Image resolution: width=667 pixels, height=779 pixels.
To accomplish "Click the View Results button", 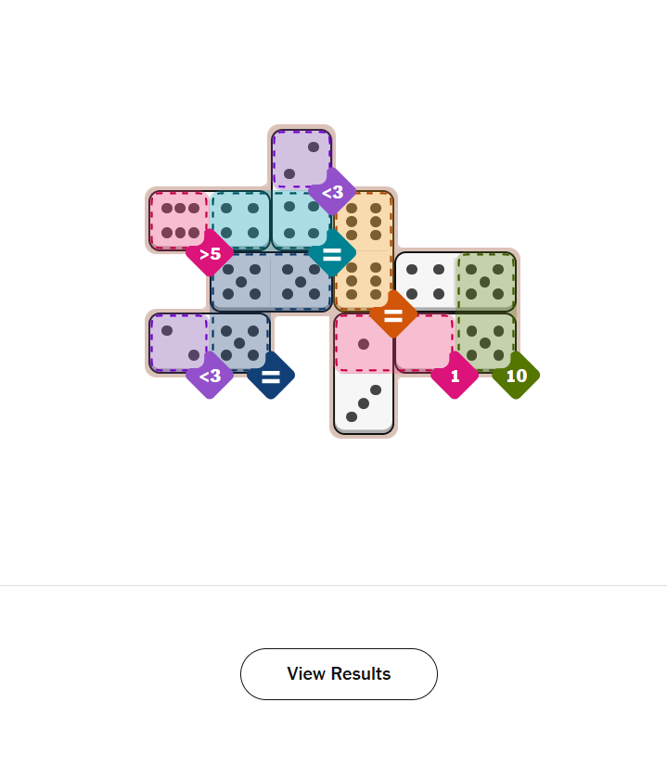I will [x=339, y=674].
